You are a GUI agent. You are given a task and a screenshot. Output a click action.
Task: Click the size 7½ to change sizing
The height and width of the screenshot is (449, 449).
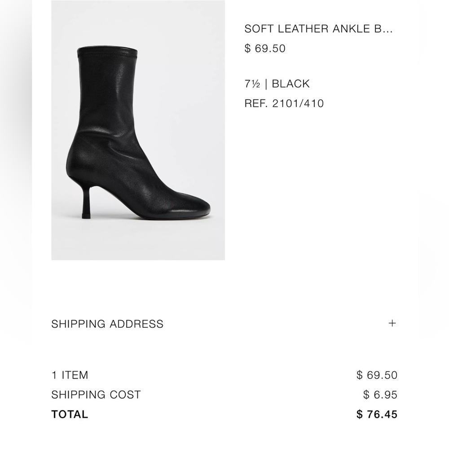click(250, 84)
